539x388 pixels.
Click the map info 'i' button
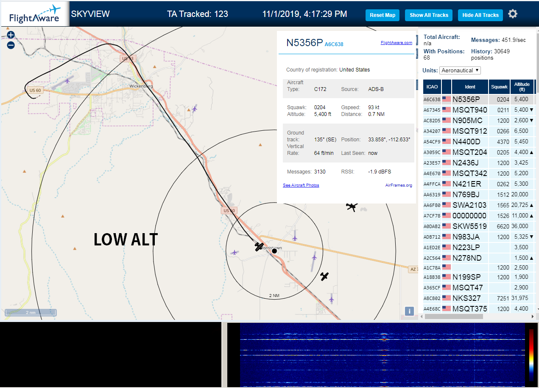tap(409, 311)
